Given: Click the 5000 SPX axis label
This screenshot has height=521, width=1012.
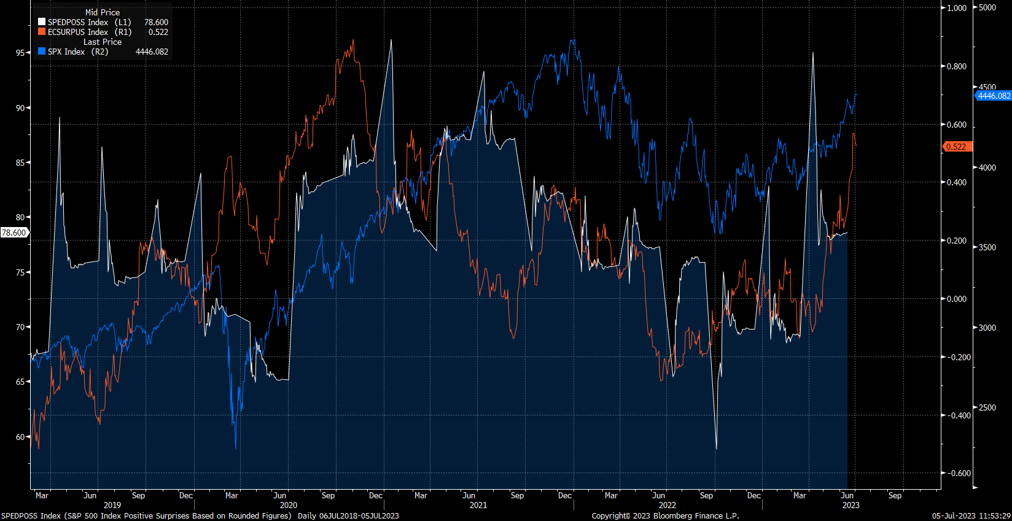Looking at the screenshot, I should (987, 7).
